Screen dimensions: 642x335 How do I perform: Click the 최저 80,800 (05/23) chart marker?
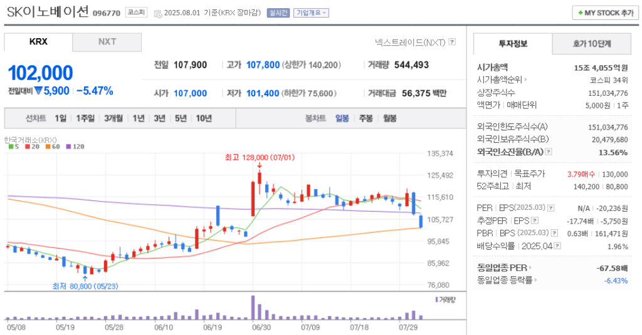pyautogui.click(x=85, y=286)
